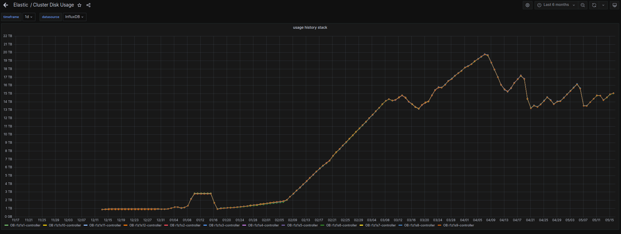Click the share dashboard icon
621x234 pixels.
click(x=89, y=5)
